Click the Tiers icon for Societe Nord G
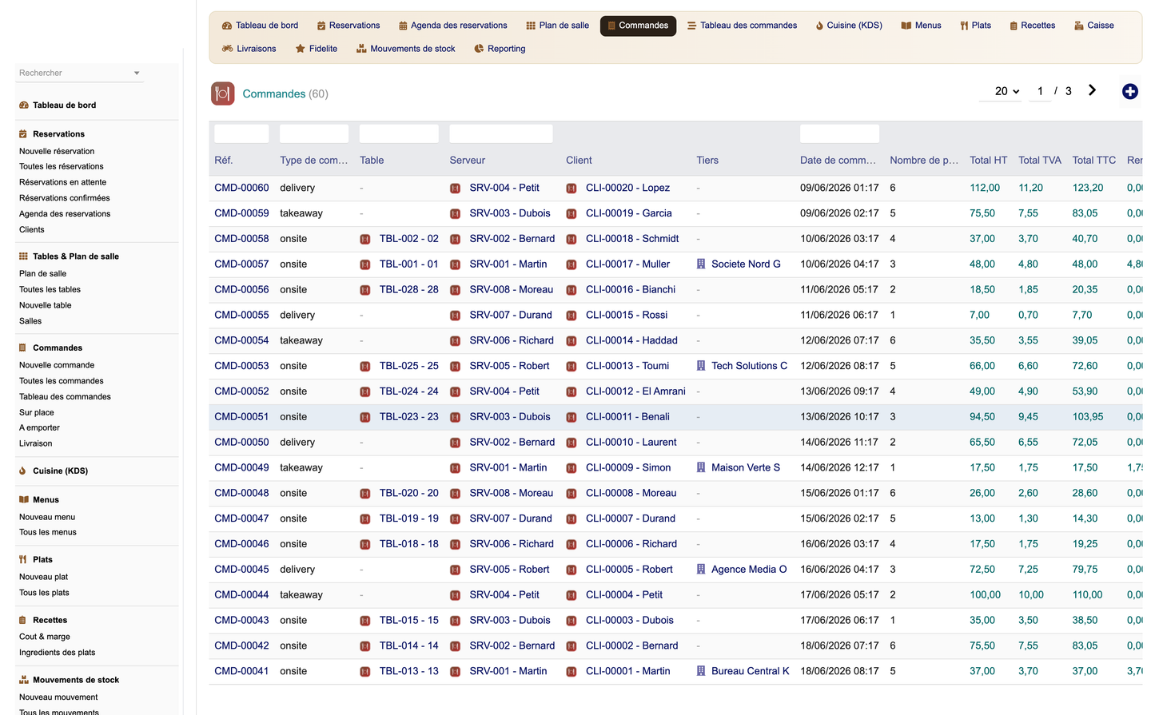1155x715 pixels. click(701, 264)
